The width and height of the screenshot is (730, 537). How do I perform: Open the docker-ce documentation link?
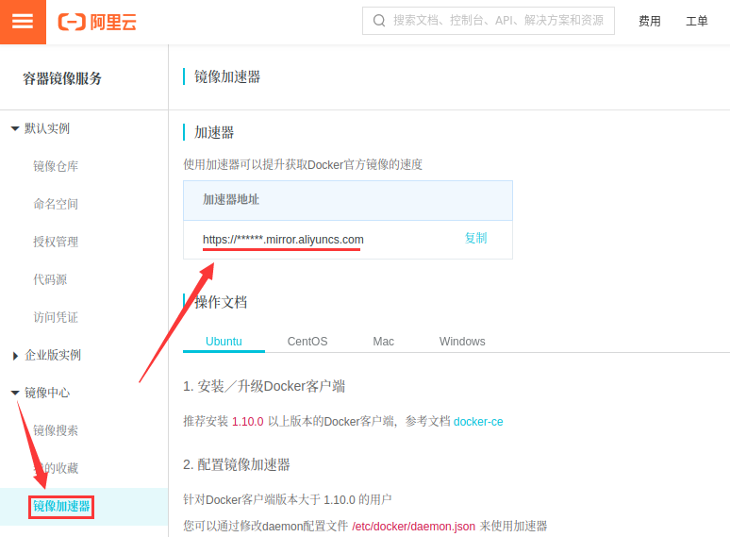coord(478,422)
